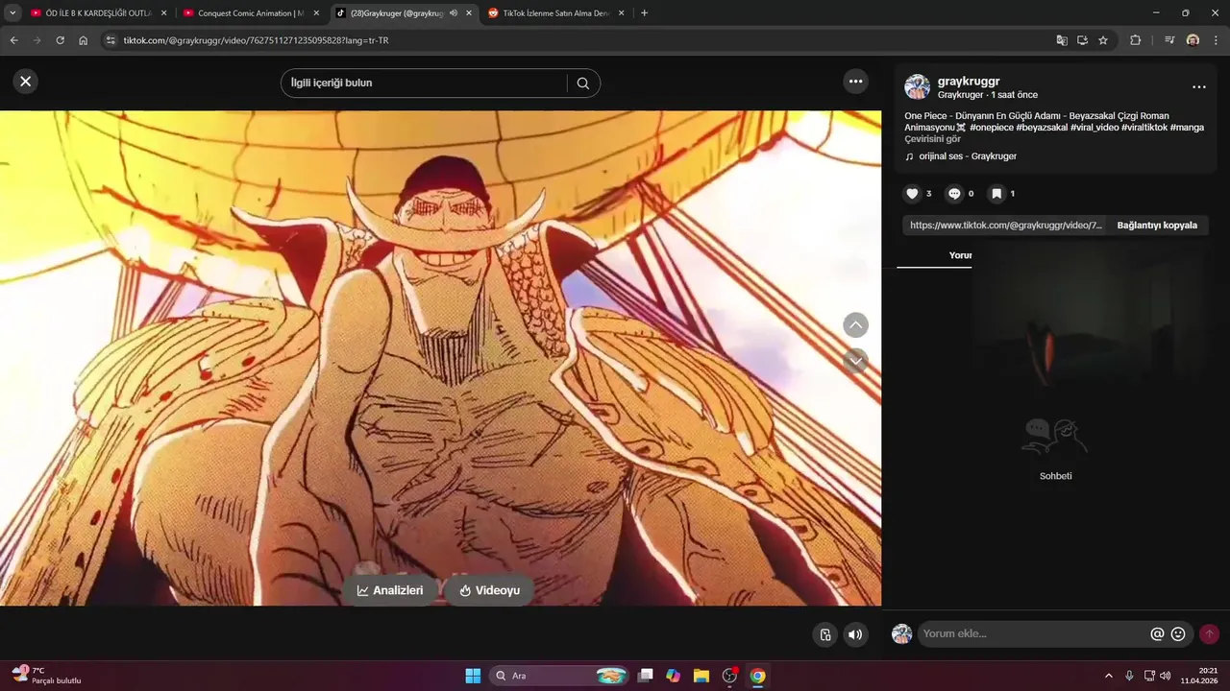
Task: Click #manga hashtag
Action: pyautogui.click(x=1187, y=128)
